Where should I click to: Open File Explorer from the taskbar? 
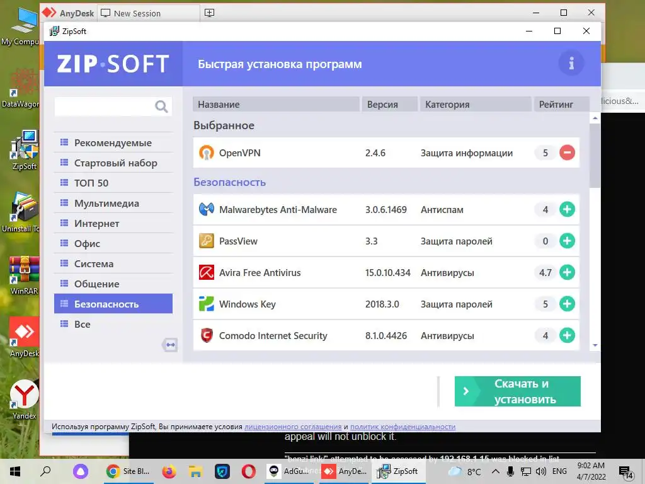pyautogui.click(x=195, y=471)
